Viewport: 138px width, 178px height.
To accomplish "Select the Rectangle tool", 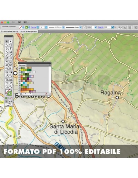I will point(10,52).
